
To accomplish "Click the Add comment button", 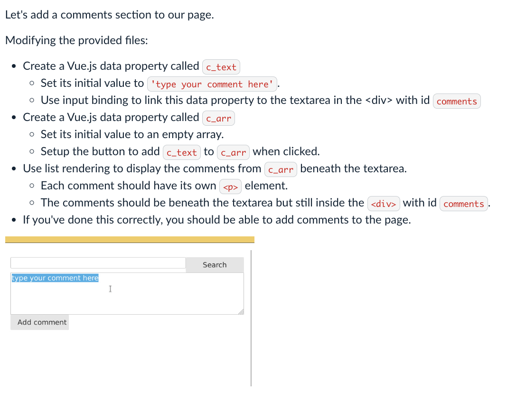I will tap(40, 322).
